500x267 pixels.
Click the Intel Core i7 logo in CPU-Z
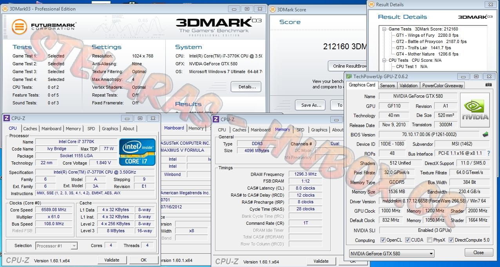pos(137,152)
